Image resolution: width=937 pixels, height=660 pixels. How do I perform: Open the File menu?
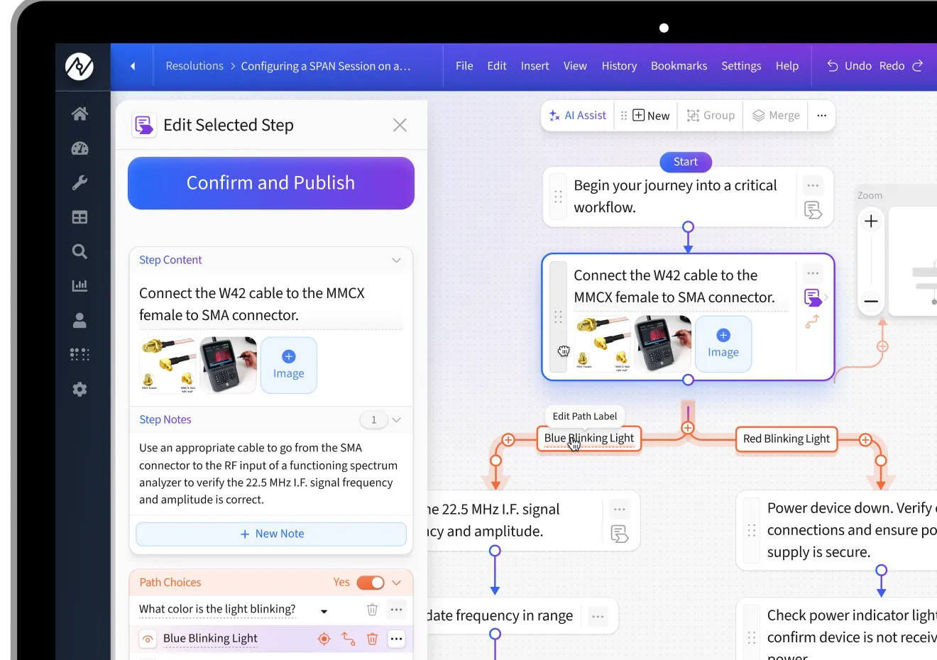[x=464, y=66]
